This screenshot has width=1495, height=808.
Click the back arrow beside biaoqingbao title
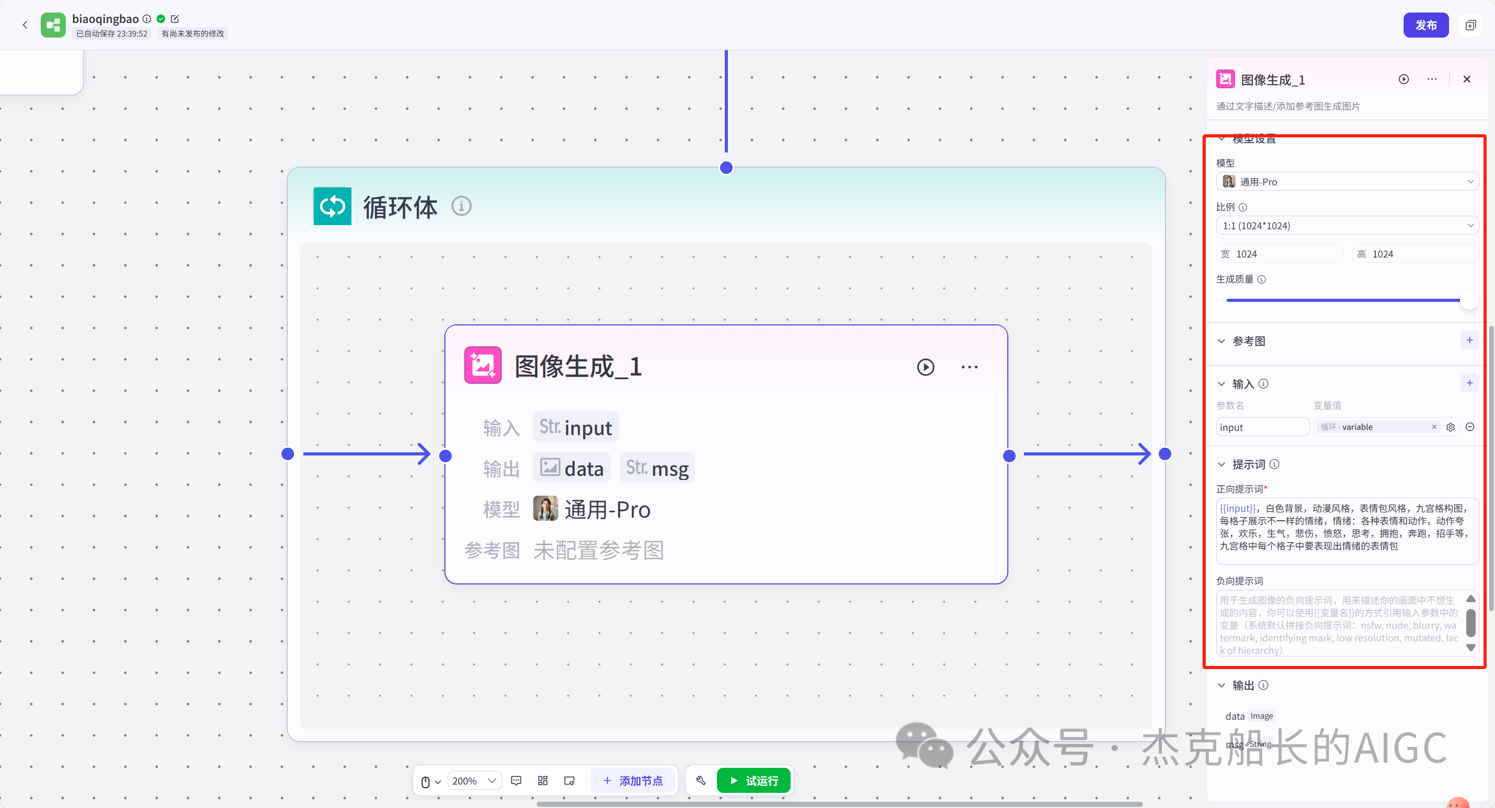point(25,25)
